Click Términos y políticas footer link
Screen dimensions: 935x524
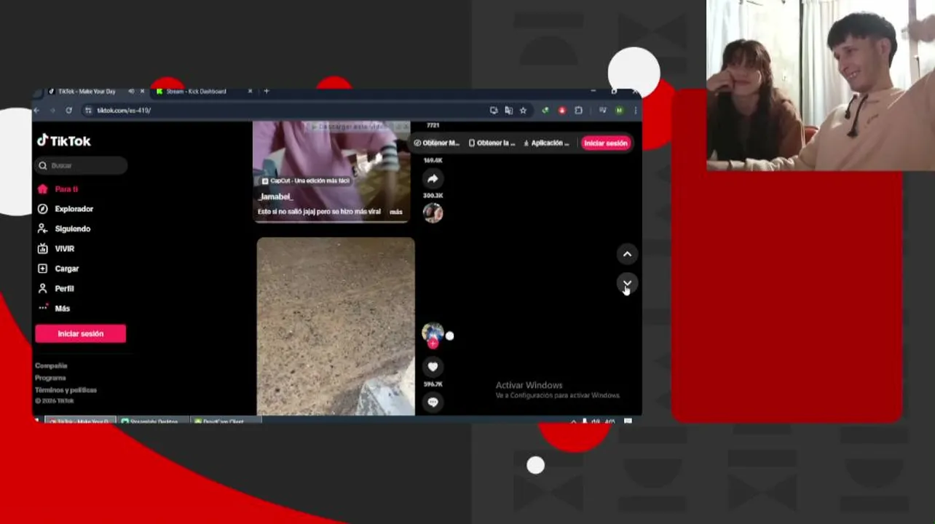[66, 390]
